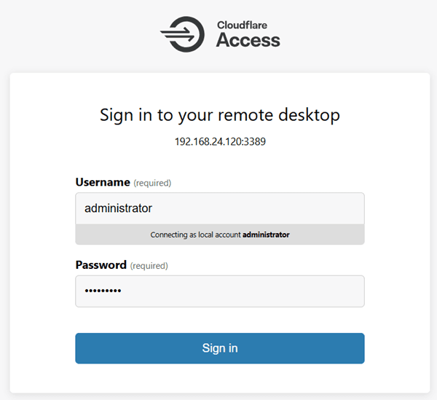Click the large "Access" wordmark
437x400 pixels.
[248, 40]
